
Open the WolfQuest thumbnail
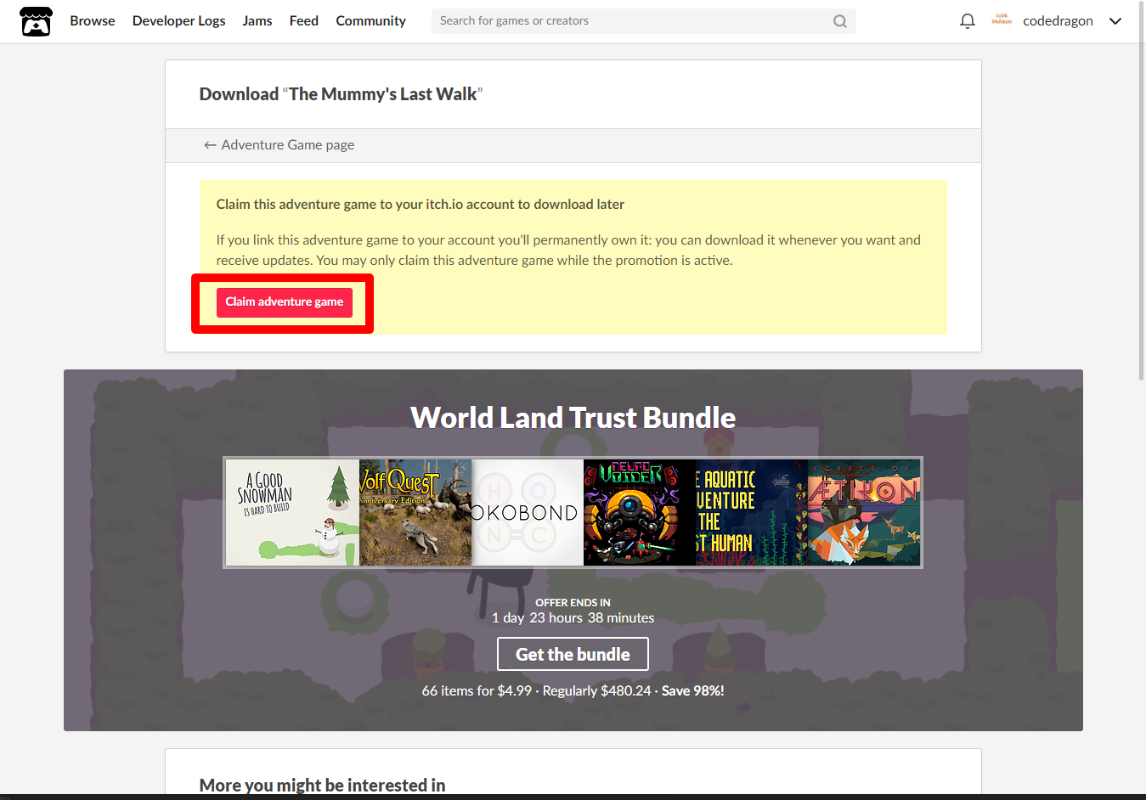coord(415,513)
